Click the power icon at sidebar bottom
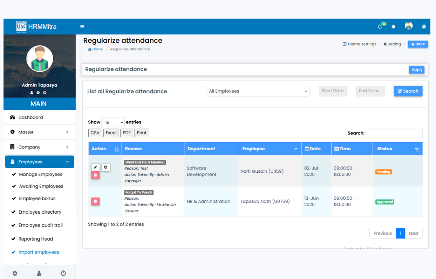The image size is (436, 279). point(63,273)
